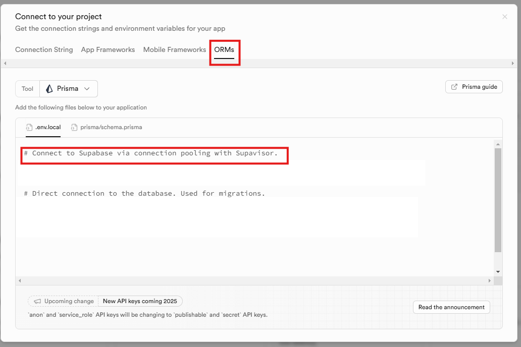The height and width of the screenshot is (347, 521).
Task: Click the code scrollbar up arrow
Action: pyautogui.click(x=498, y=144)
